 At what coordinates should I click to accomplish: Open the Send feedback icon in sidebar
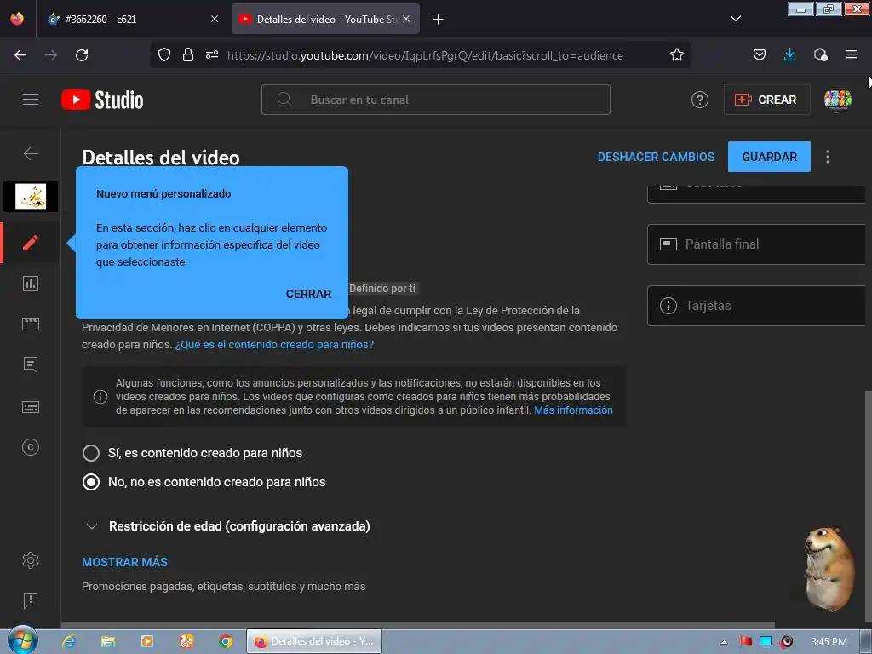pyautogui.click(x=31, y=600)
